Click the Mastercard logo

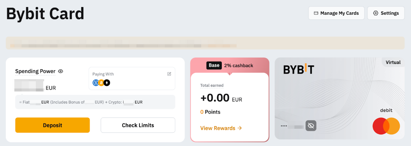click(x=386, y=126)
